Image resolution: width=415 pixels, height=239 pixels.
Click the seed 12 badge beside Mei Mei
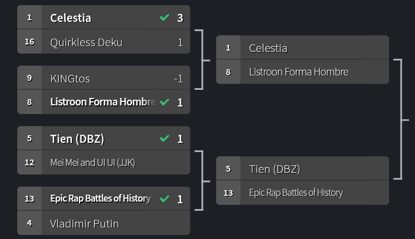pos(29,163)
